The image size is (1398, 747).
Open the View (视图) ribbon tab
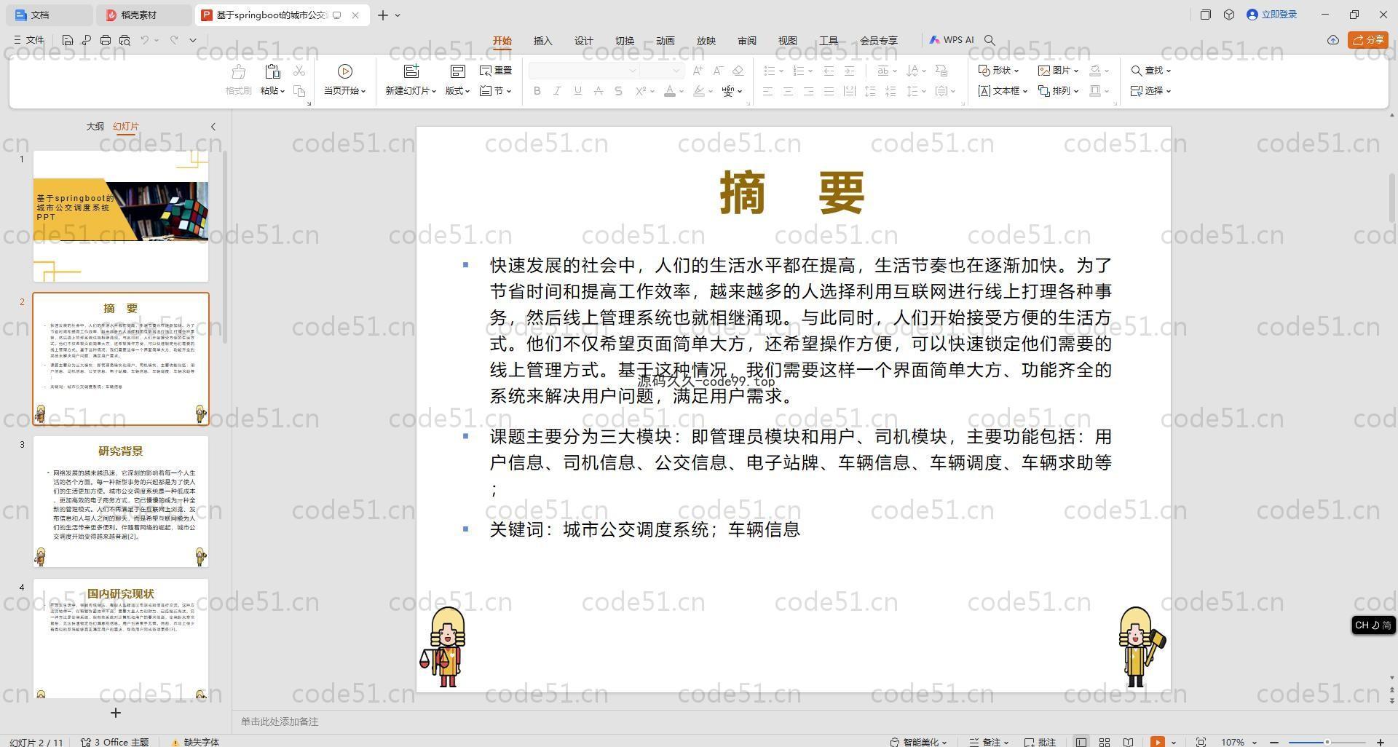pos(788,41)
